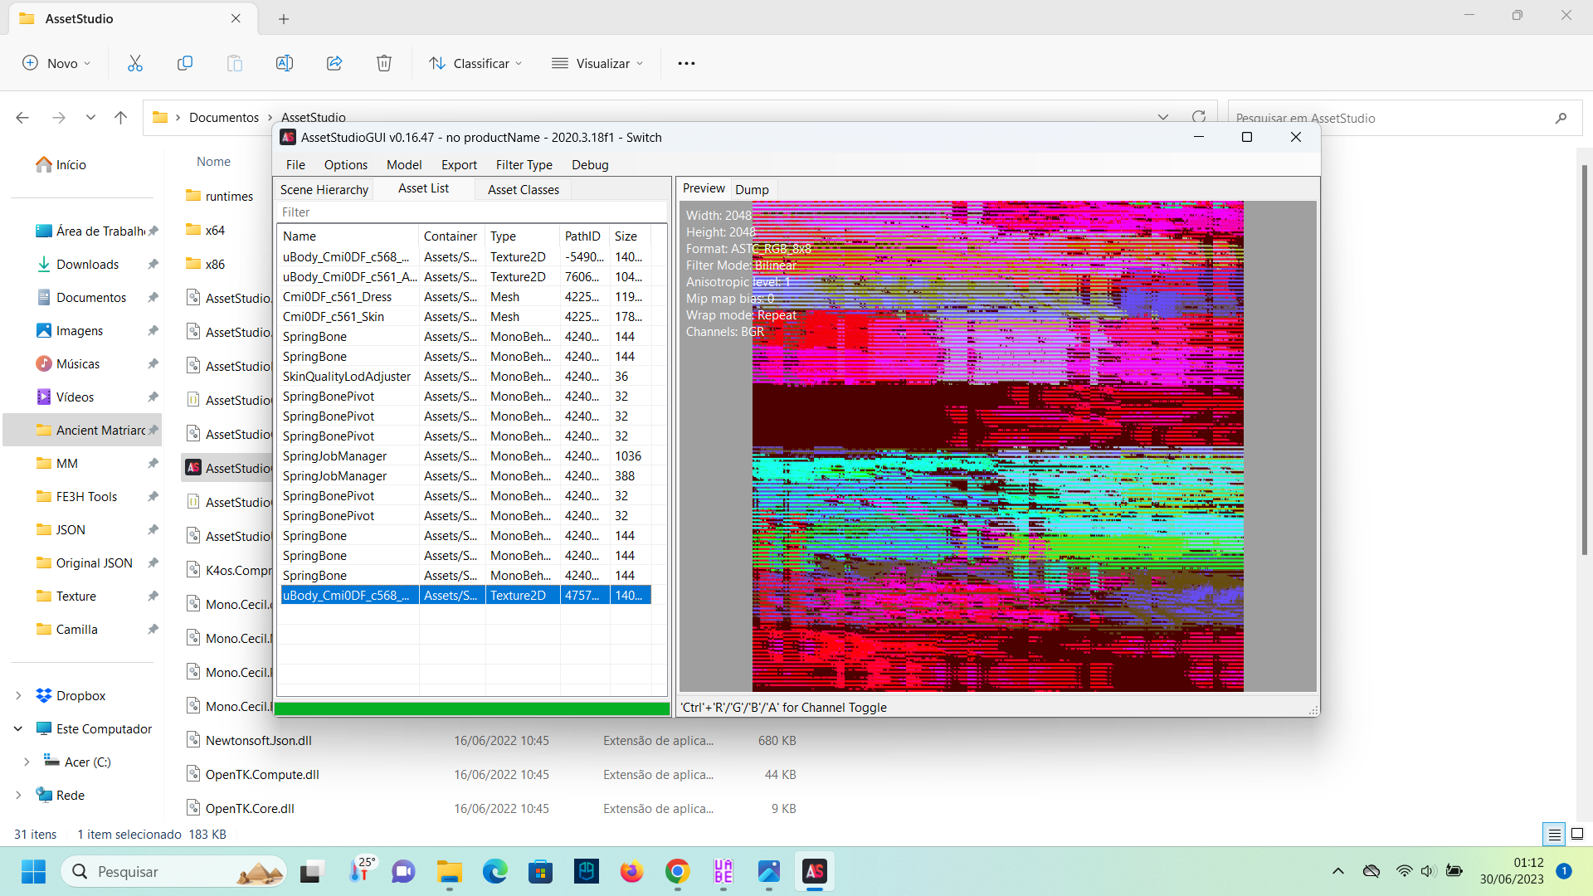Expand the recent locations chevron
Screen dimensions: 1593x896
[x=90, y=118]
